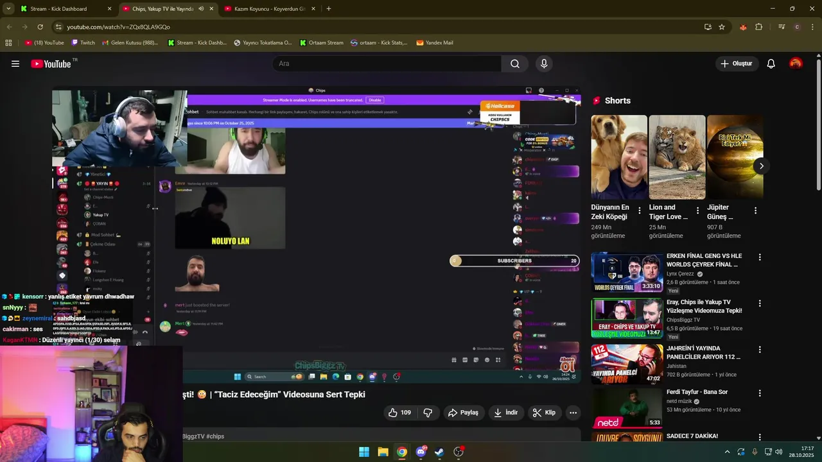Open Discord from the taskbar
Screen dimensions: 822x462
click(421, 452)
